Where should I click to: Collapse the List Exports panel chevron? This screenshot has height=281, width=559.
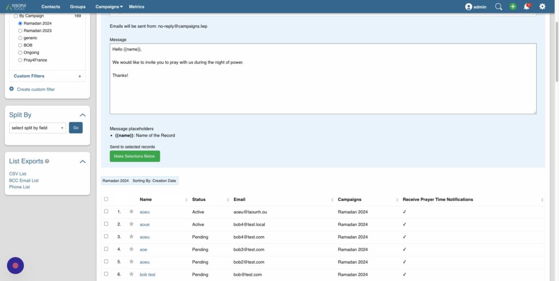tap(82, 162)
